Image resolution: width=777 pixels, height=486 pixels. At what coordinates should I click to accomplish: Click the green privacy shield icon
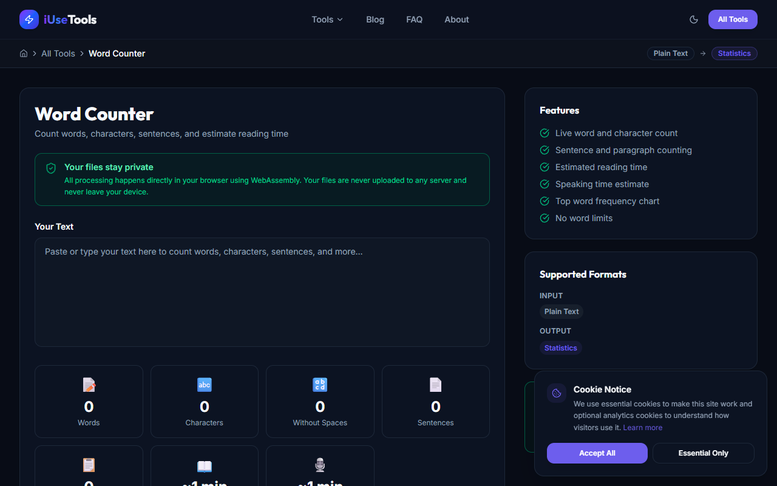51,168
